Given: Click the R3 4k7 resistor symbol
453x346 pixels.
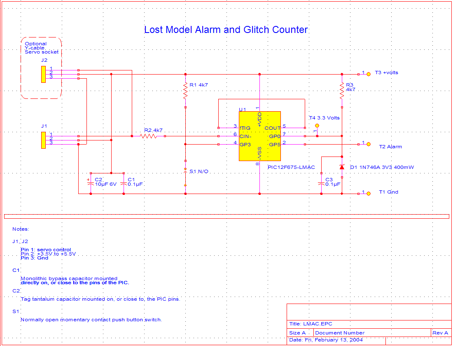Looking at the screenshot, I should click(x=342, y=91).
